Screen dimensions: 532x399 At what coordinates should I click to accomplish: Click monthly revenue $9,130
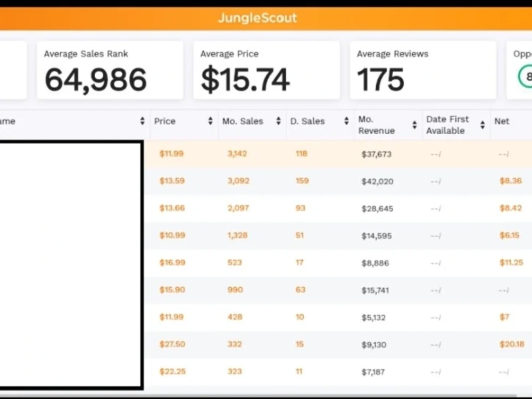(374, 345)
